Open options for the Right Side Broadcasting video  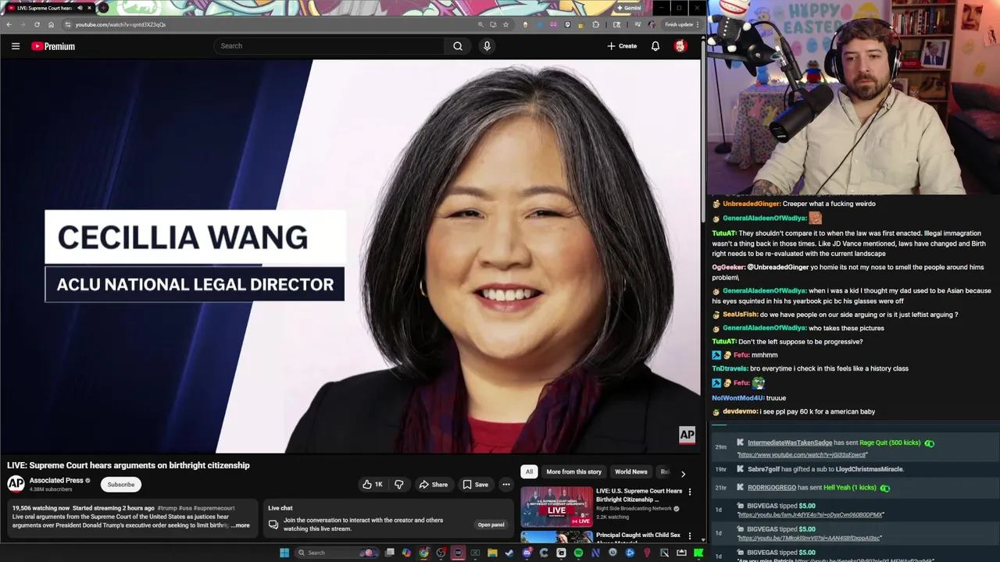point(690,492)
